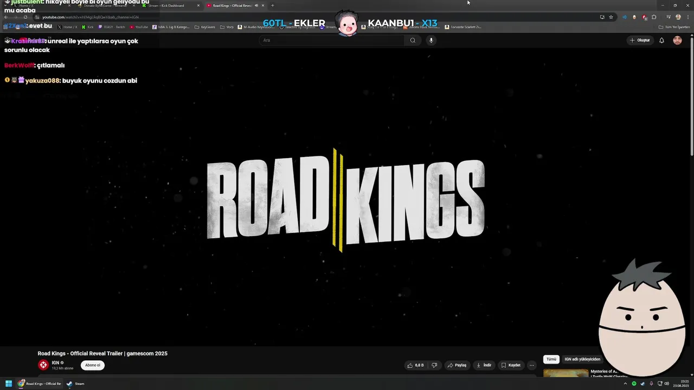This screenshot has height=390, width=694.
Task: Click the install/cast icon in address bar
Action: point(602,17)
